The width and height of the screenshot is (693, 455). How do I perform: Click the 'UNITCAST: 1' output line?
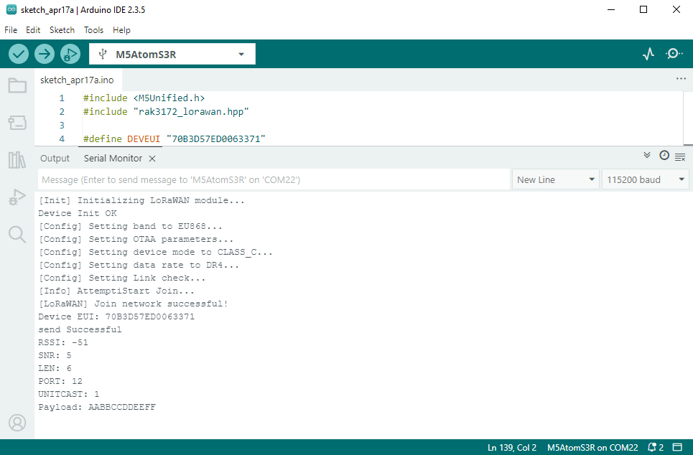click(x=69, y=394)
